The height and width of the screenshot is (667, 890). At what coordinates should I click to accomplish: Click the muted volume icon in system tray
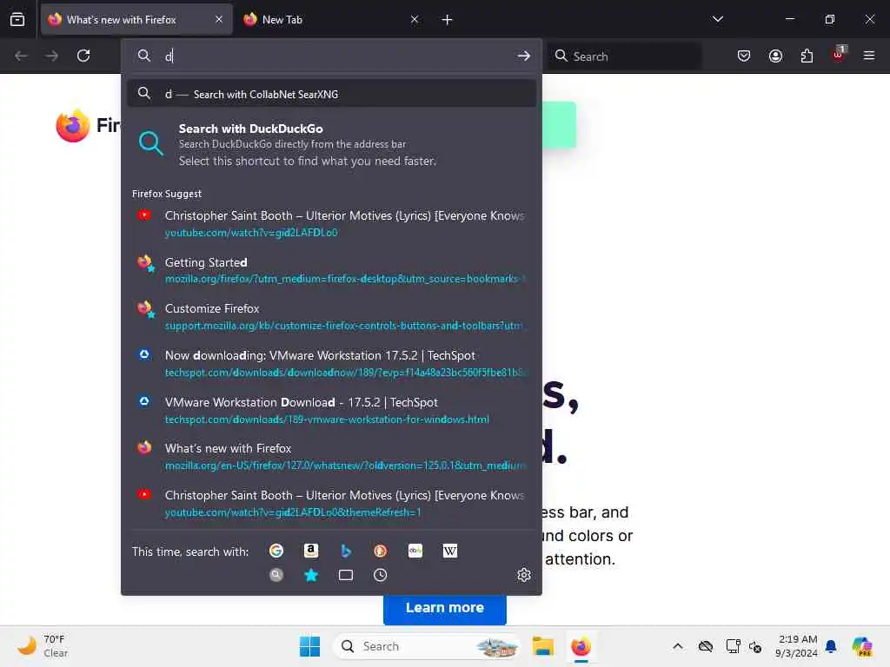(x=755, y=646)
